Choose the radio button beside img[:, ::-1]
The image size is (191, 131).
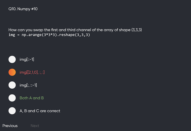pos(12,85)
